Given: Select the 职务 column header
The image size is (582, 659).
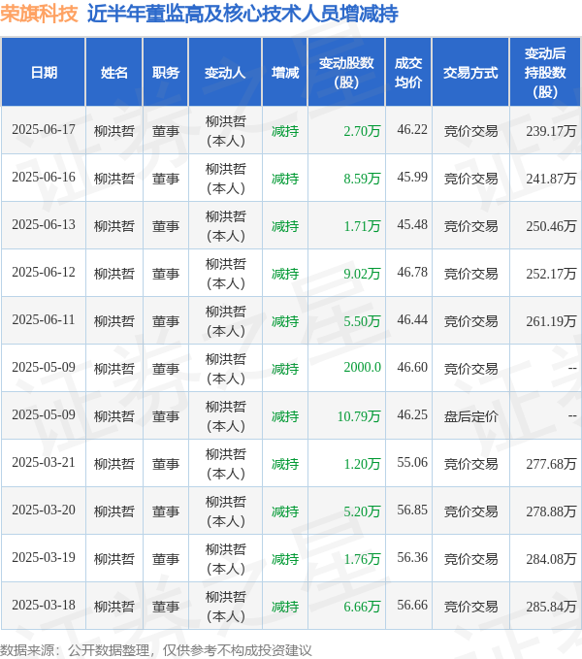Looking at the screenshot, I should [x=166, y=72].
